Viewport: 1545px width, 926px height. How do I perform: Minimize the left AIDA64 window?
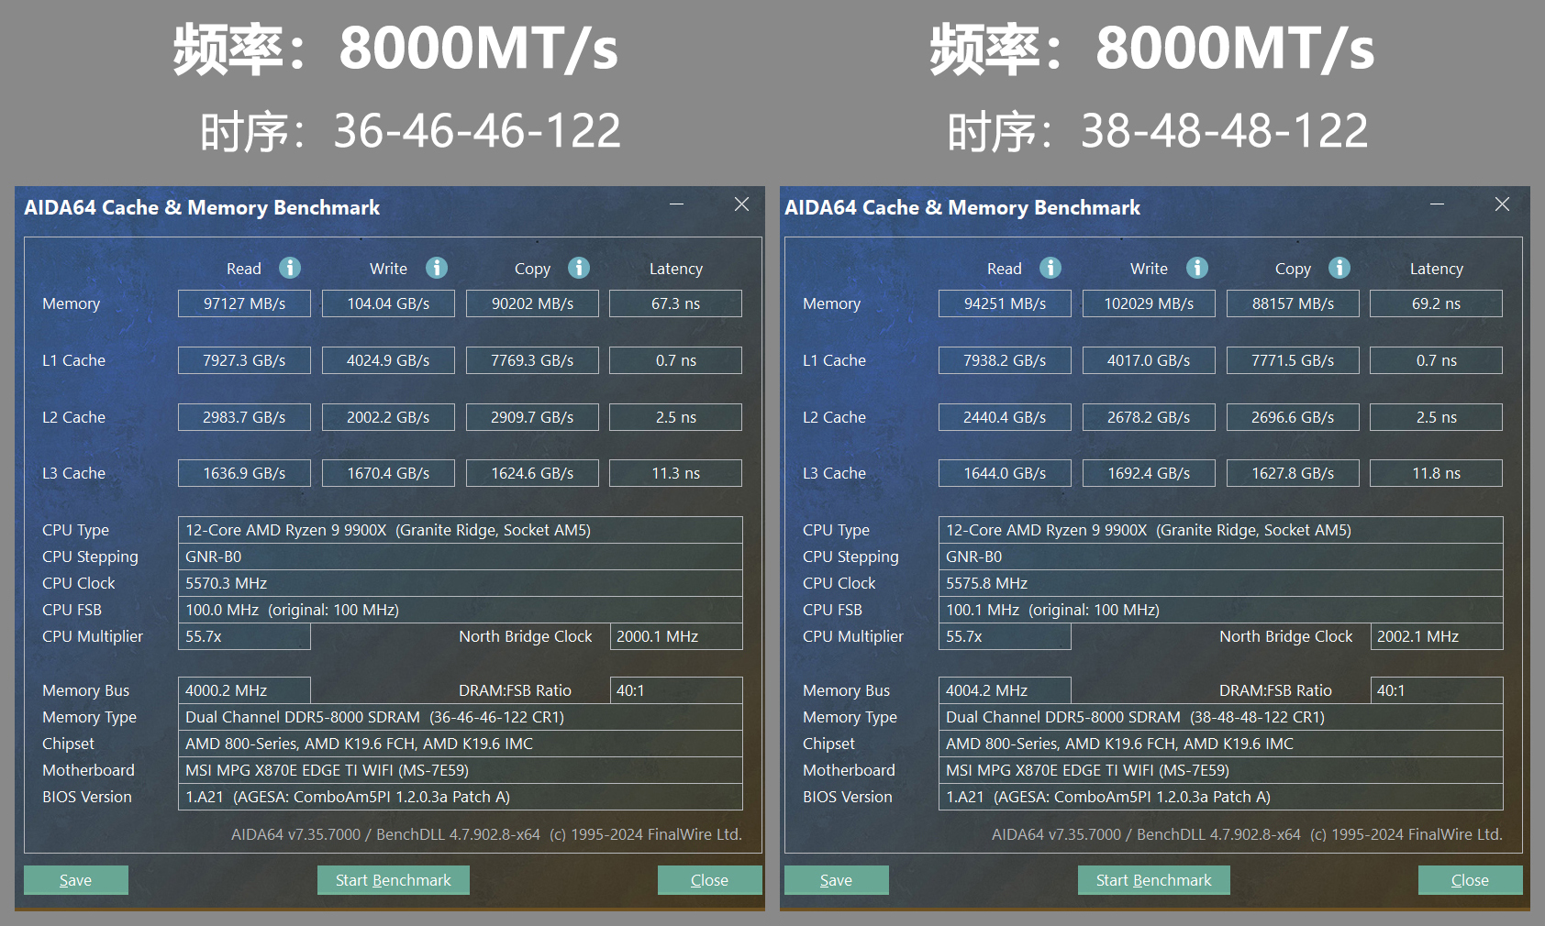coord(677,204)
